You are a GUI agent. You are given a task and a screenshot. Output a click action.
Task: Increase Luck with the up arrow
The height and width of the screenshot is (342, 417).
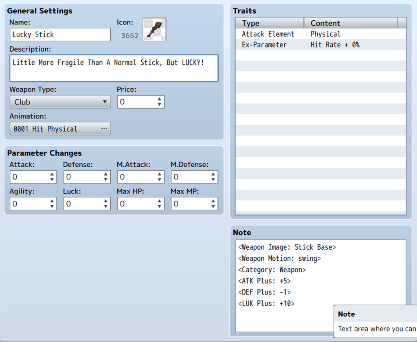click(x=106, y=201)
